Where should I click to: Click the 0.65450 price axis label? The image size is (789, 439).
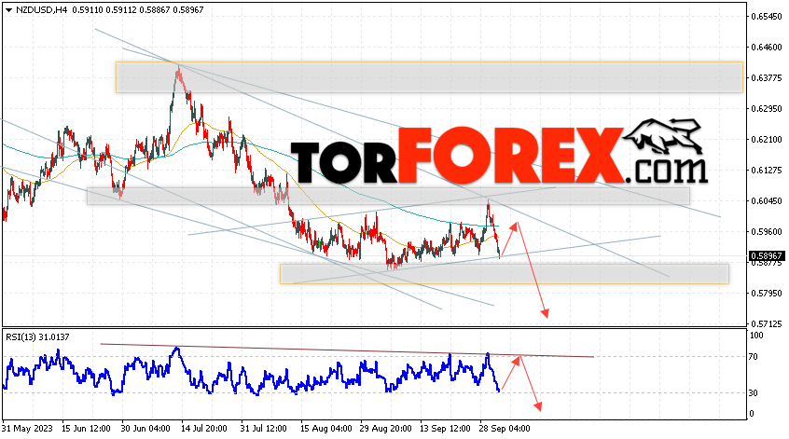[x=767, y=17]
